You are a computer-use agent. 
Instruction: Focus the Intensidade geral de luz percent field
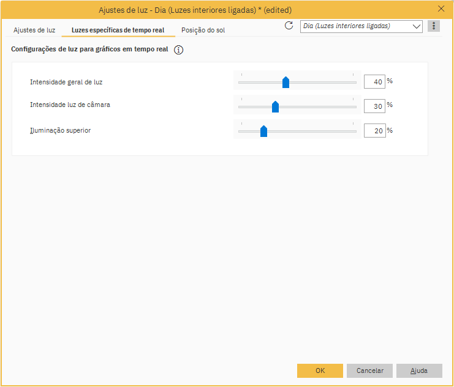click(x=374, y=82)
